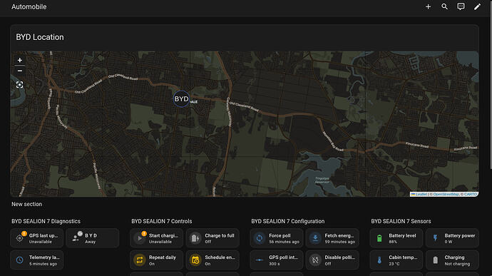The width and height of the screenshot is (492, 276).
Task: Click the Force poll refresh icon
Action: pyautogui.click(x=260, y=238)
